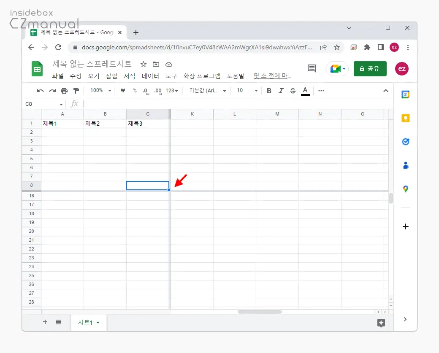Toggle strikethrough formatting
This screenshot has width=439, height=353.
293,91
